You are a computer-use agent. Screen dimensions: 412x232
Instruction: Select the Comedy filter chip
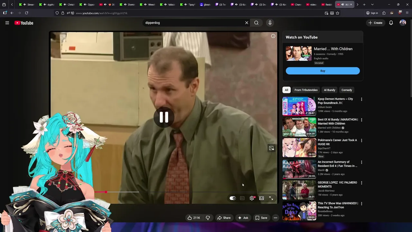point(347,90)
